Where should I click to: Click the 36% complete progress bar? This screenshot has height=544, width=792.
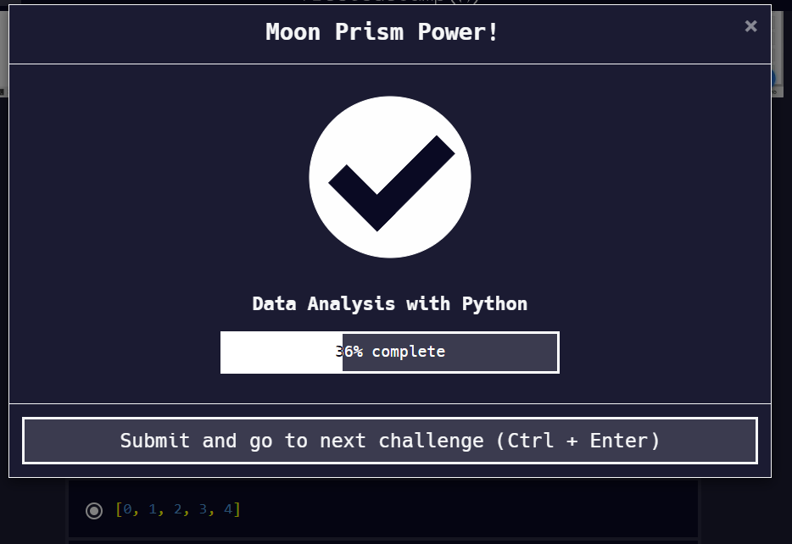(x=390, y=352)
